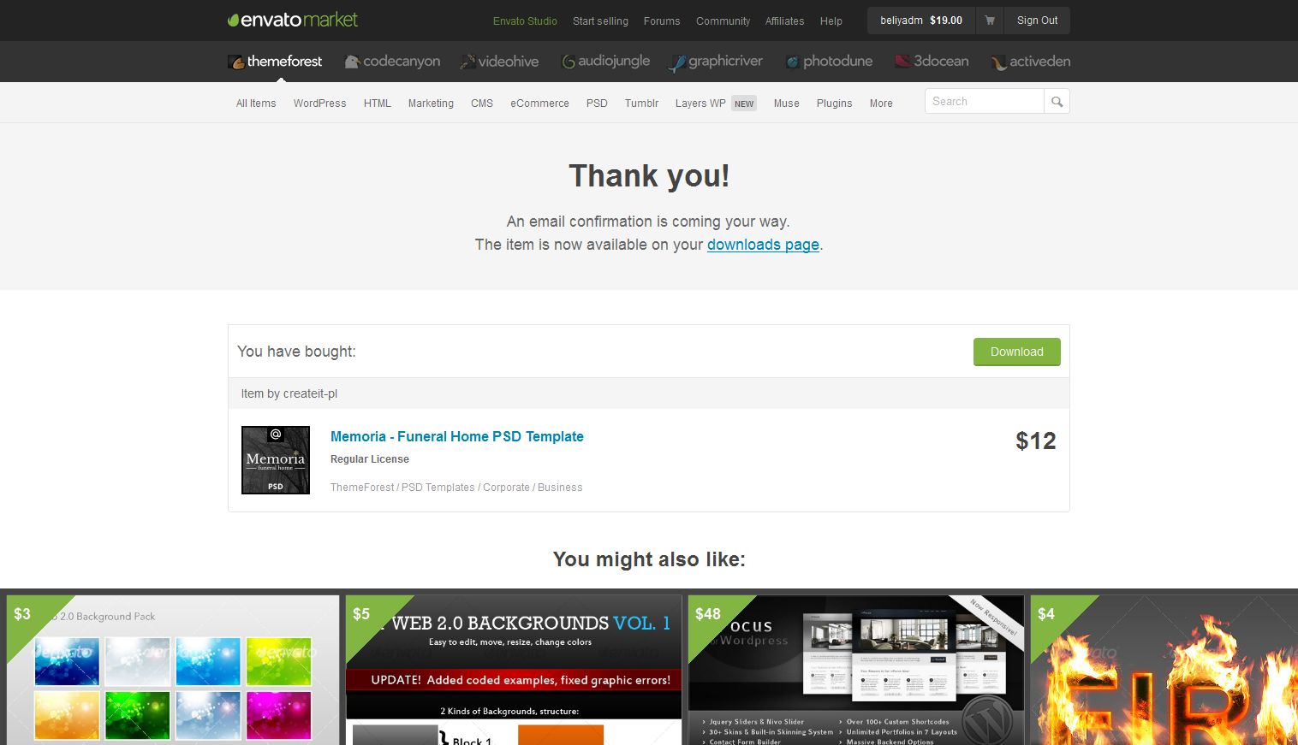Click the PSD Templates breadcrumb link

[x=438, y=488]
